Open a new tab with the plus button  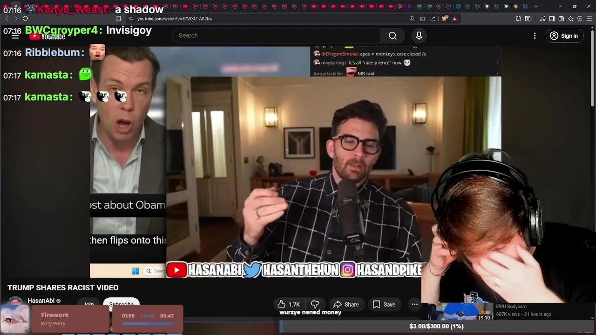click(x=536, y=6)
